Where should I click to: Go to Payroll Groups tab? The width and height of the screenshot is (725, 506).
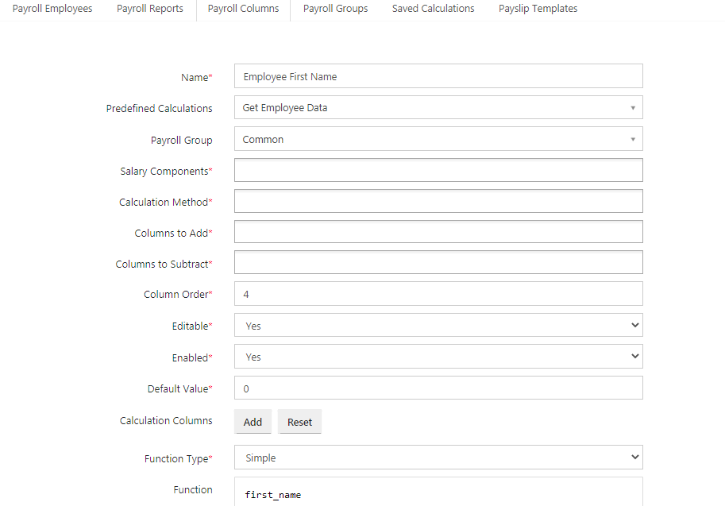[x=336, y=8]
